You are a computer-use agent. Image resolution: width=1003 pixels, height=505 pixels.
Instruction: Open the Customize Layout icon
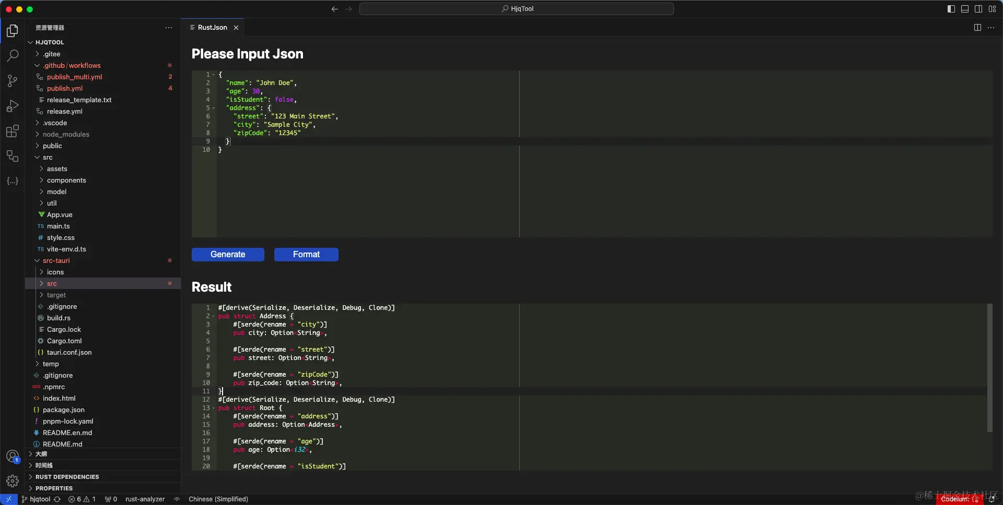pos(993,9)
